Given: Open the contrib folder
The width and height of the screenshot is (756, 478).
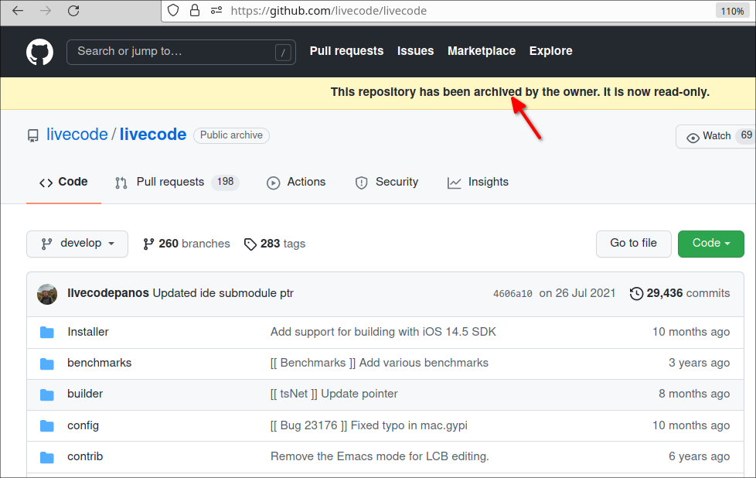Looking at the screenshot, I should point(85,456).
